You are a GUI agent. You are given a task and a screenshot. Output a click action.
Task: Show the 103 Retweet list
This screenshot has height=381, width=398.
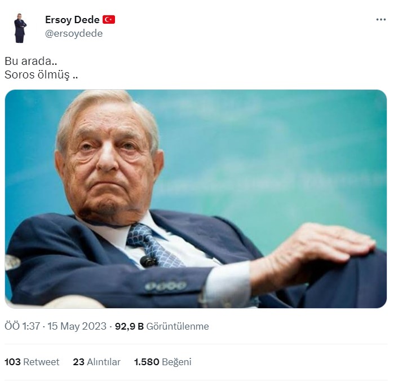coord(32,362)
